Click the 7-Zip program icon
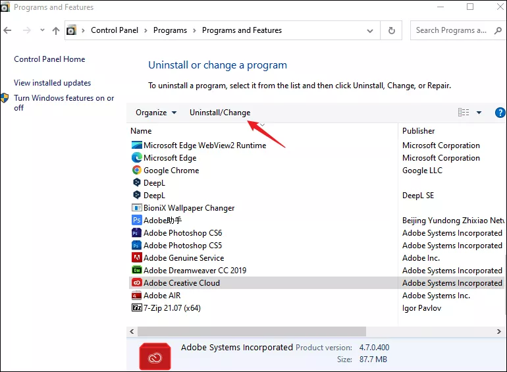 [x=137, y=307]
